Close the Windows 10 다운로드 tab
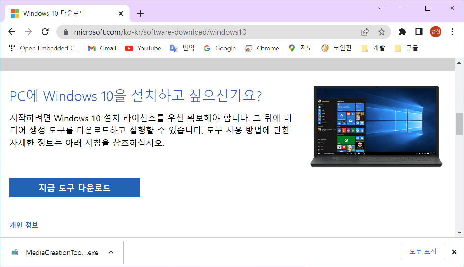This screenshot has width=464, height=267. point(121,13)
